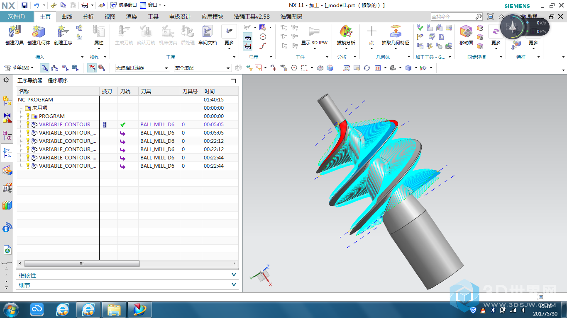Switch to the 分析 ribbon tab
The width and height of the screenshot is (567, 318).
point(88,17)
